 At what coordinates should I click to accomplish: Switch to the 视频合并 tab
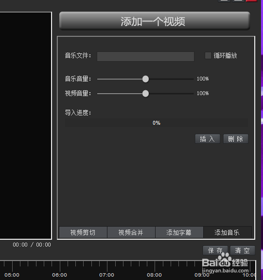(x=131, y=232)
